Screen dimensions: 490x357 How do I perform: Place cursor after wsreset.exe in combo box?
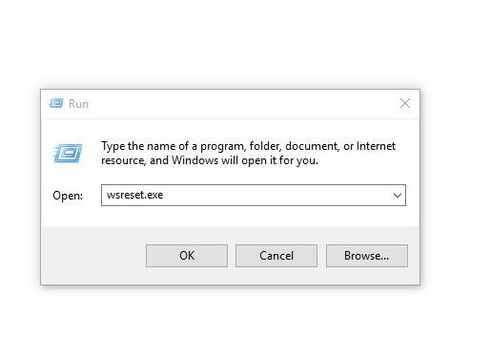(x=165, y=195)
